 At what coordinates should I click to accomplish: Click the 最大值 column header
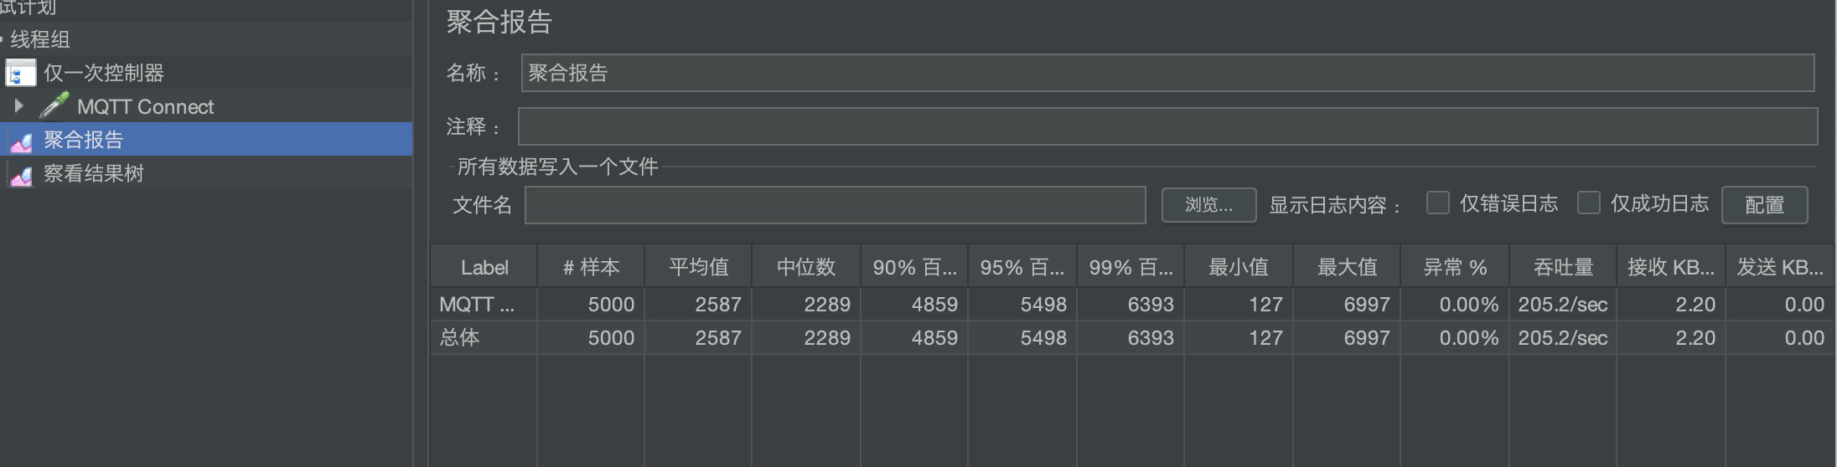click(1347, 268)
